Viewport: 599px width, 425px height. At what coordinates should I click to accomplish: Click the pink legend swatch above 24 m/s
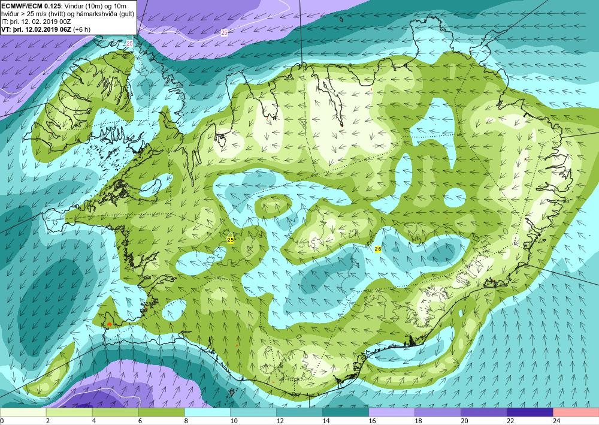(576, 412)
